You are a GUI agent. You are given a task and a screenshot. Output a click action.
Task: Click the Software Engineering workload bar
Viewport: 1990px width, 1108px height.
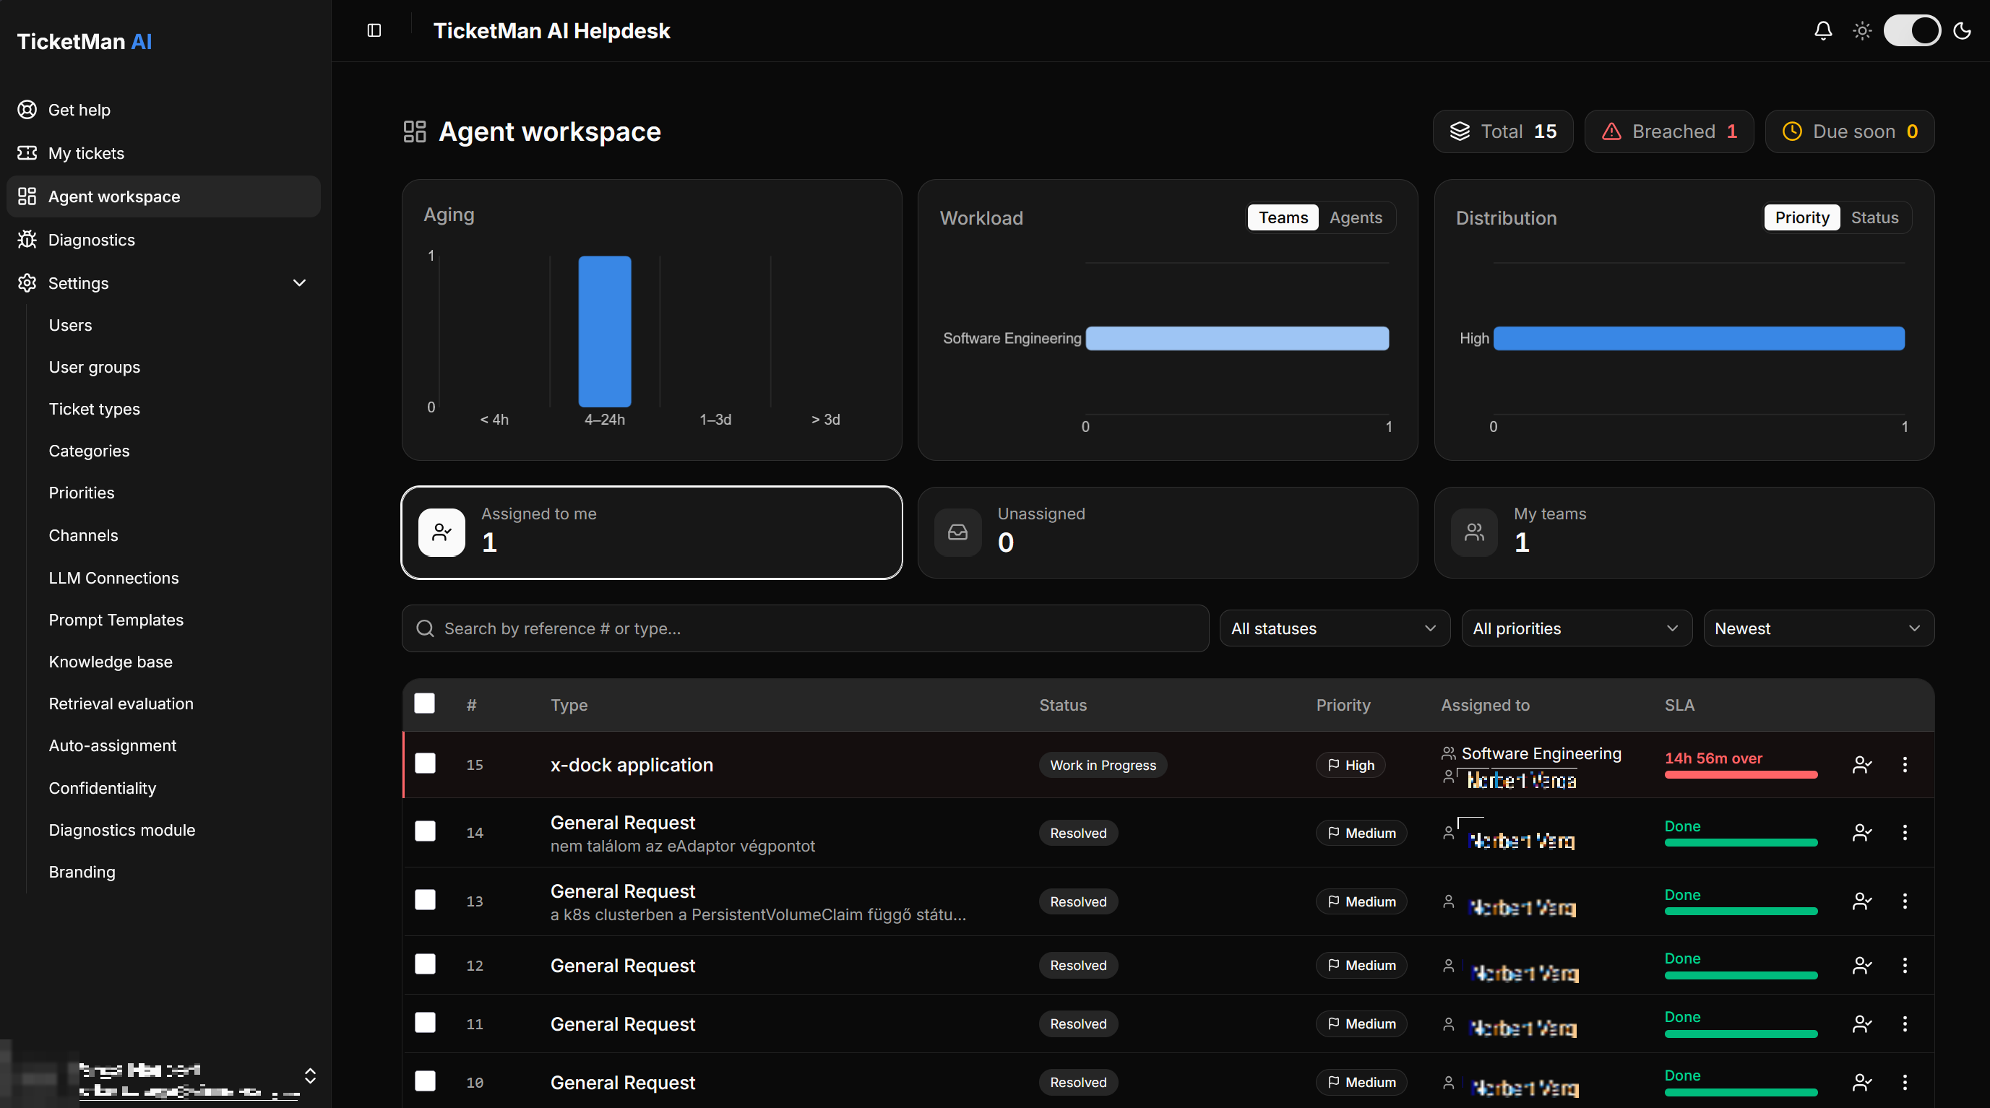click(1237, 338)
